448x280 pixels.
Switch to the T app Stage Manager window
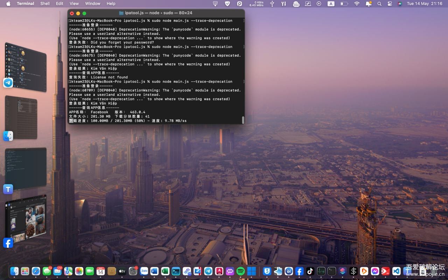(26, 169)
